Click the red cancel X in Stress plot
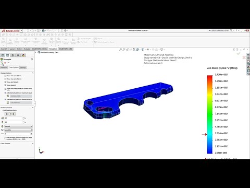This screenshot has width=250, height=188. tap(5, 63)
